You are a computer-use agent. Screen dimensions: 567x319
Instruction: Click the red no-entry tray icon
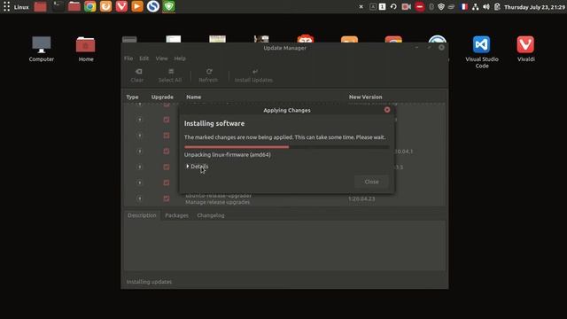coord(419,6)
